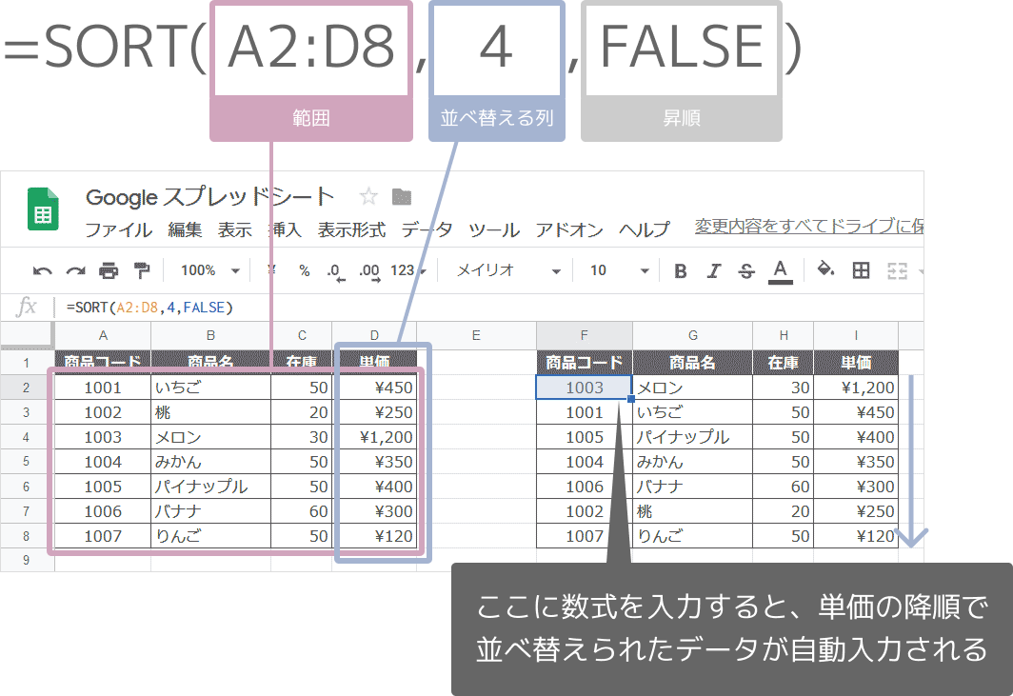
Task: Star the spreadsheet with the star icon
Action: click(x=368, y=196)
